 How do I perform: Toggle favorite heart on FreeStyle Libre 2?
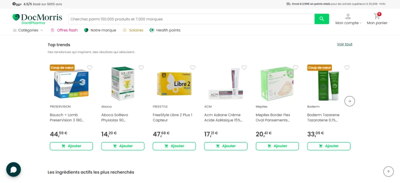pyautogui.click(x=192, y=67)
